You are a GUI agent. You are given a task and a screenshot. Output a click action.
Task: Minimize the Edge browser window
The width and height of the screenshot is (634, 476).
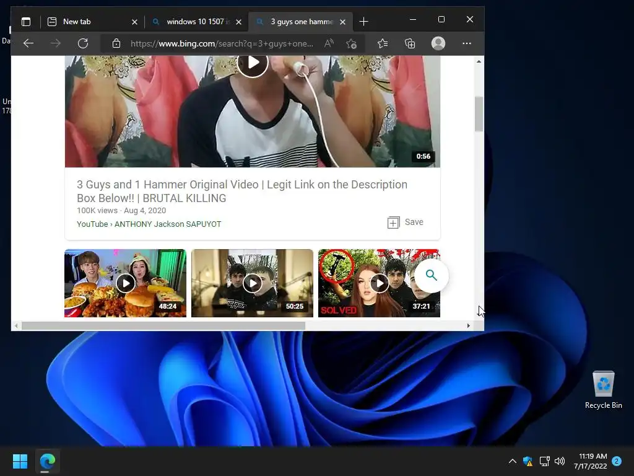click(413, 19)
